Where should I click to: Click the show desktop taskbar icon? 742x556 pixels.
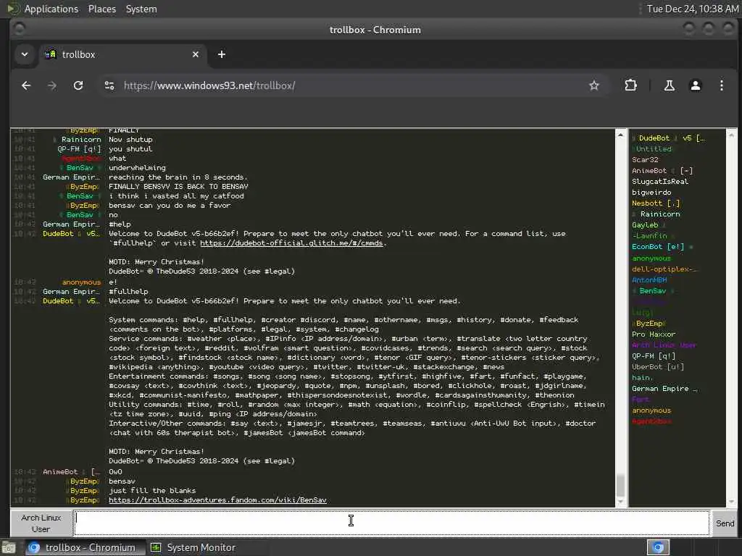point(9,547)
